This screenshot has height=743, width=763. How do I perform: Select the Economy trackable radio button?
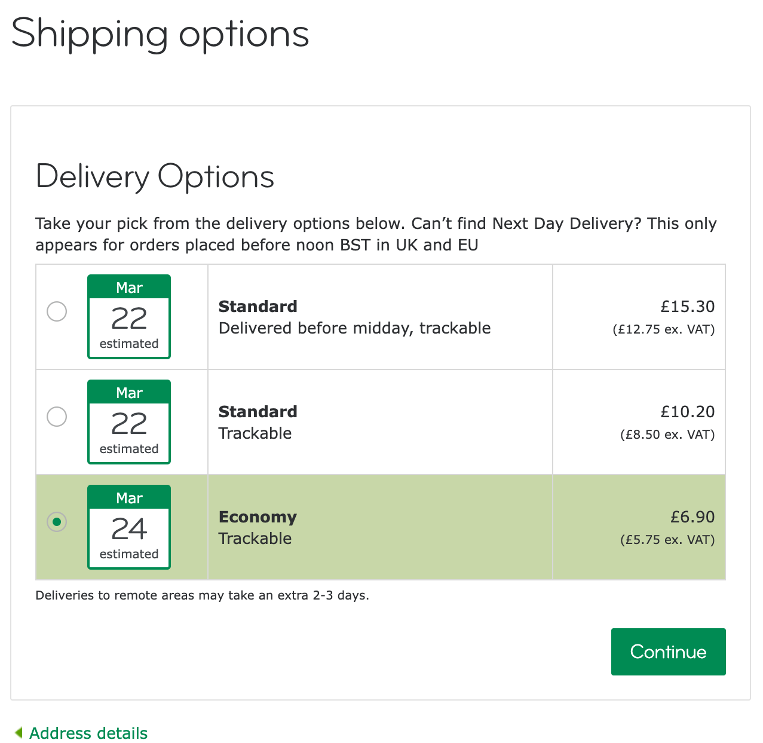tap(57, 522)
